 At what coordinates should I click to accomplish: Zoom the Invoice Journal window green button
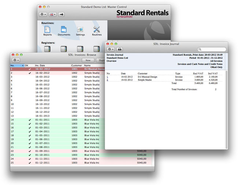pyautogui.click(x=116, y=44)
